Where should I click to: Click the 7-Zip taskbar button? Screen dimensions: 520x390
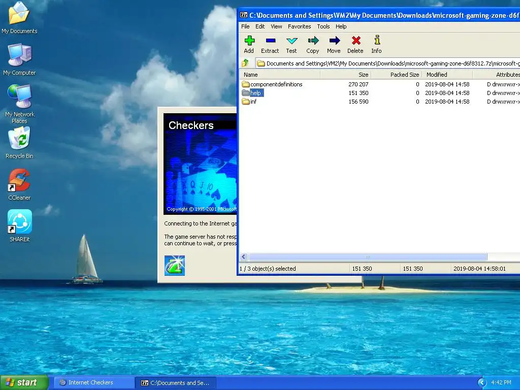click(x=176, y=383)
